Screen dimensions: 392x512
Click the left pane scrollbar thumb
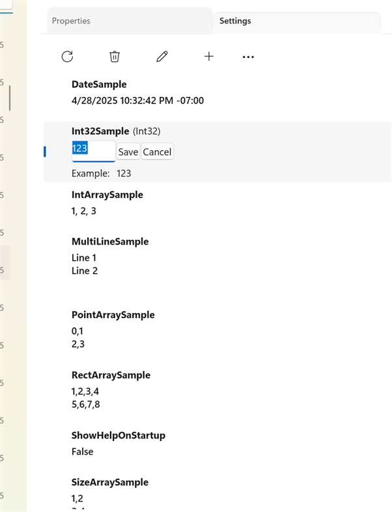(10, 98)
